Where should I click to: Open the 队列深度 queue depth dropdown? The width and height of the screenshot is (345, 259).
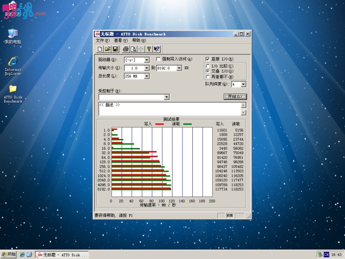pos(243,84)
